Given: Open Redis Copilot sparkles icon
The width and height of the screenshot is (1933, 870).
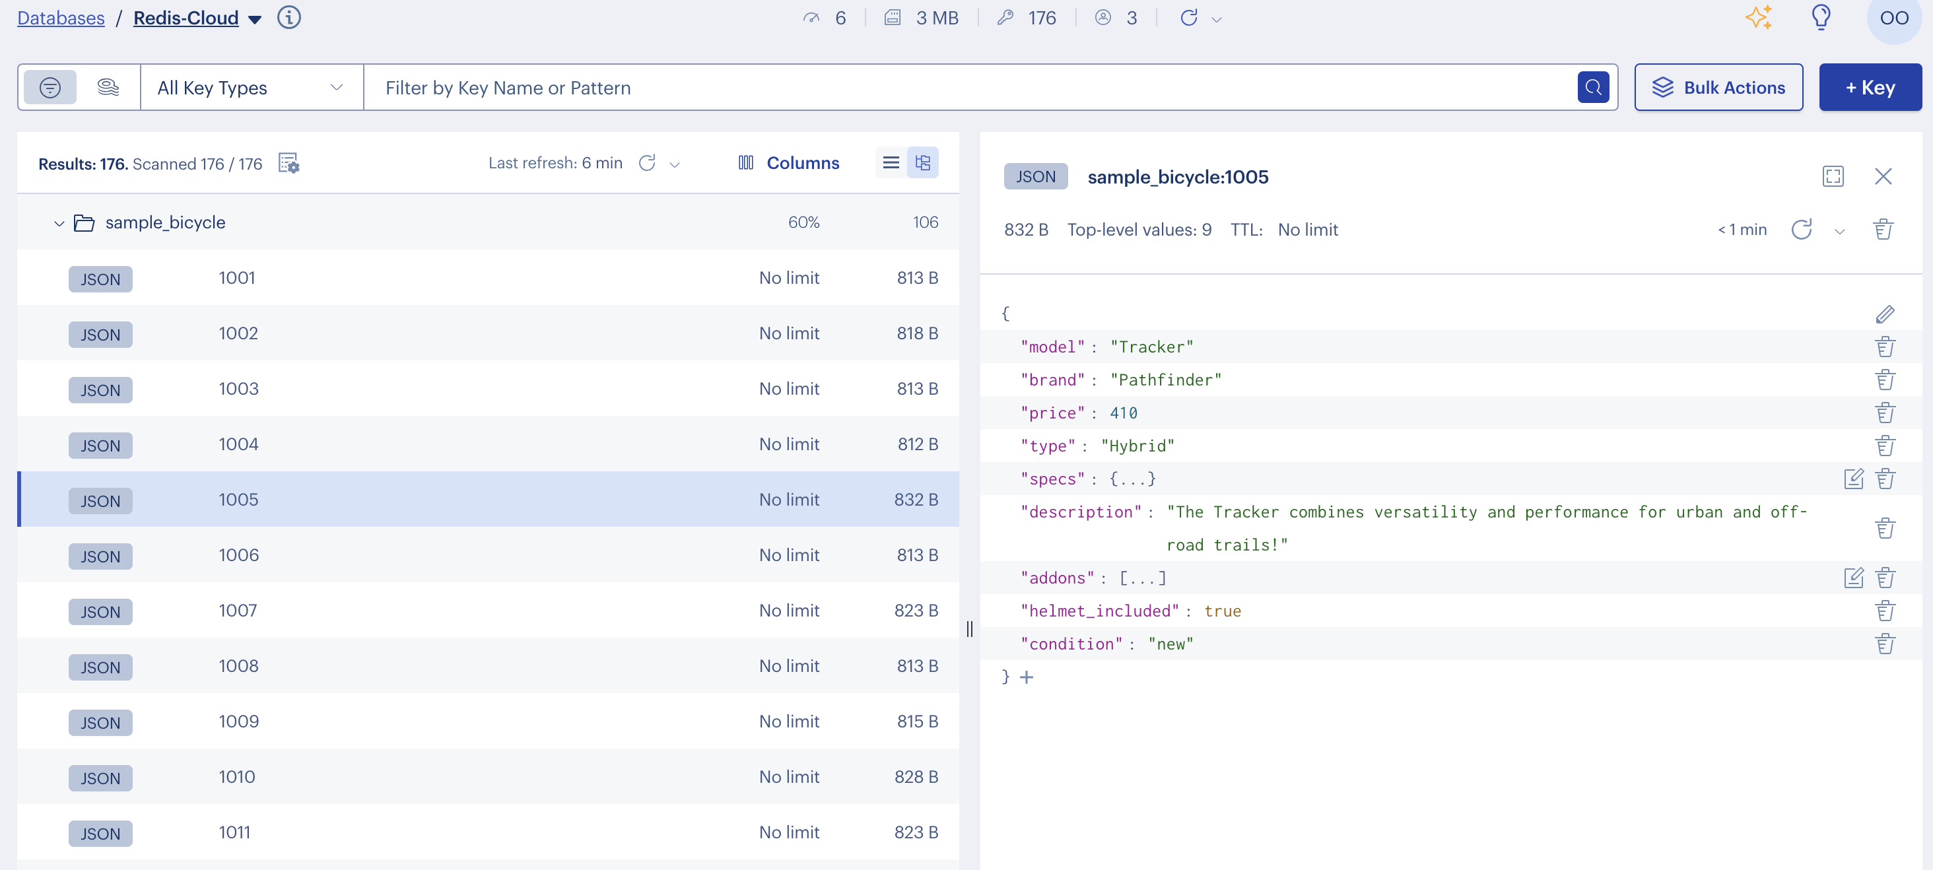Looking at the screenshot, I should tap(1759, 18).
